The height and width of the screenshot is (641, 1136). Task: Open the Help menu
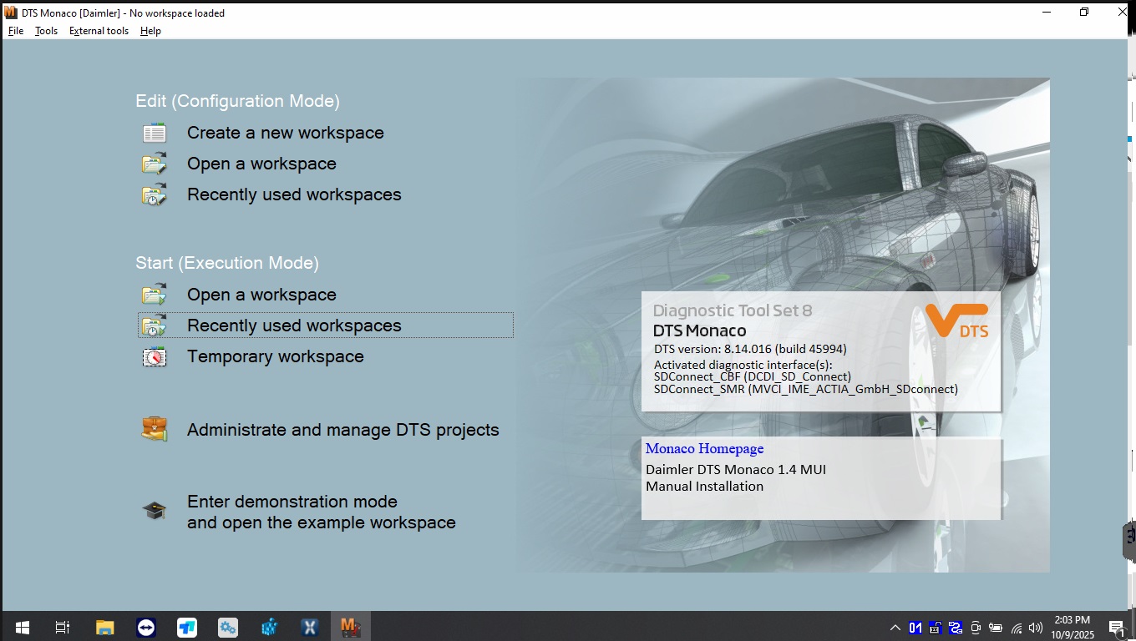point(150,31)
